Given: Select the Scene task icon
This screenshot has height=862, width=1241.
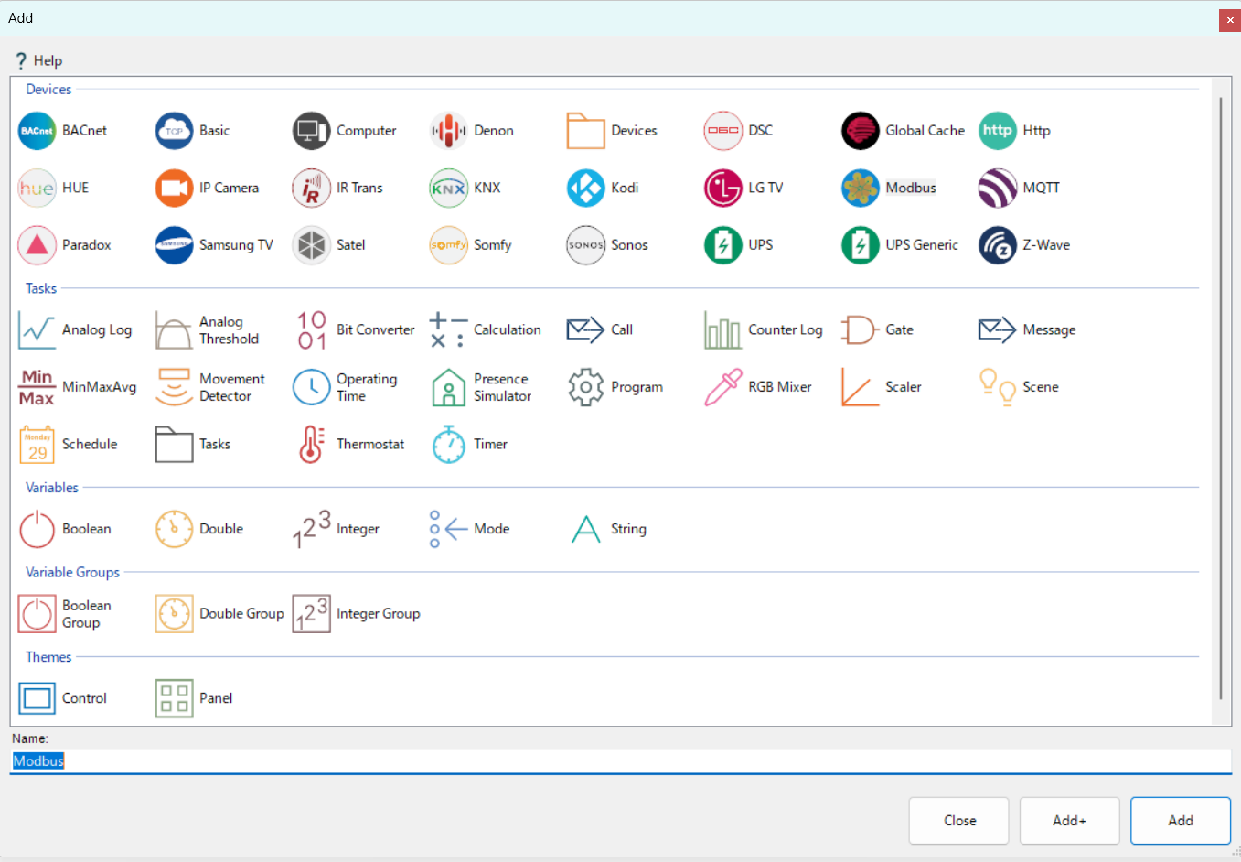Looking at the screenshot, I should [998, 387].
